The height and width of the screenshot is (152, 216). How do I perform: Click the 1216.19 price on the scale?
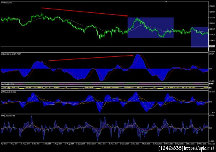click(x=212, y=29)
